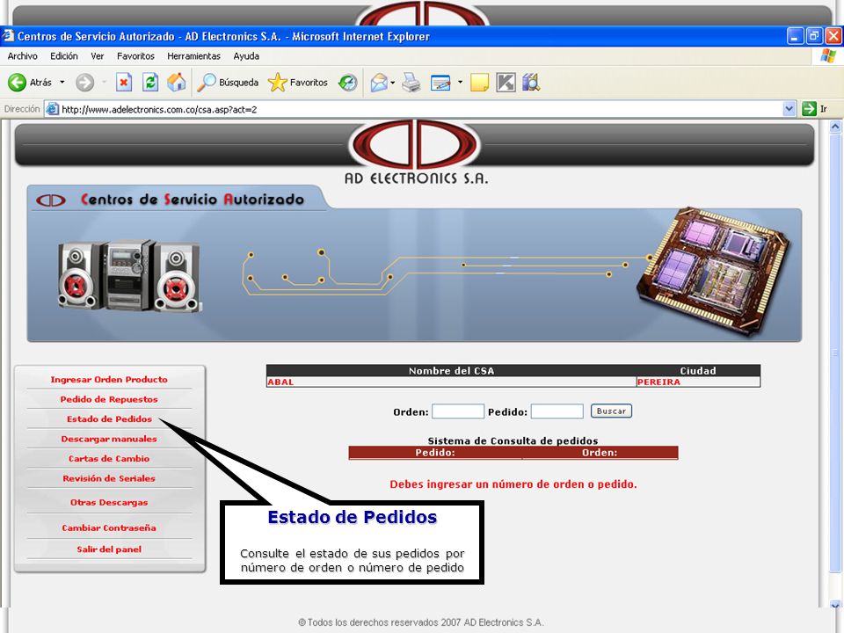
Task: Click the green Ir go arrow
Action: [x=809, y=109]
